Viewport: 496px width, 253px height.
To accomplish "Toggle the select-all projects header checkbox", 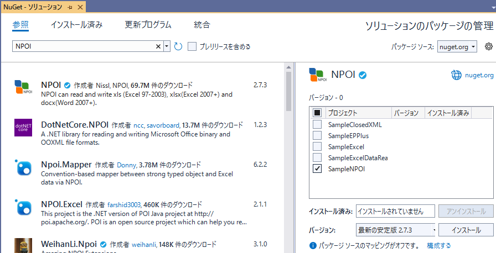I will [317, 113].
